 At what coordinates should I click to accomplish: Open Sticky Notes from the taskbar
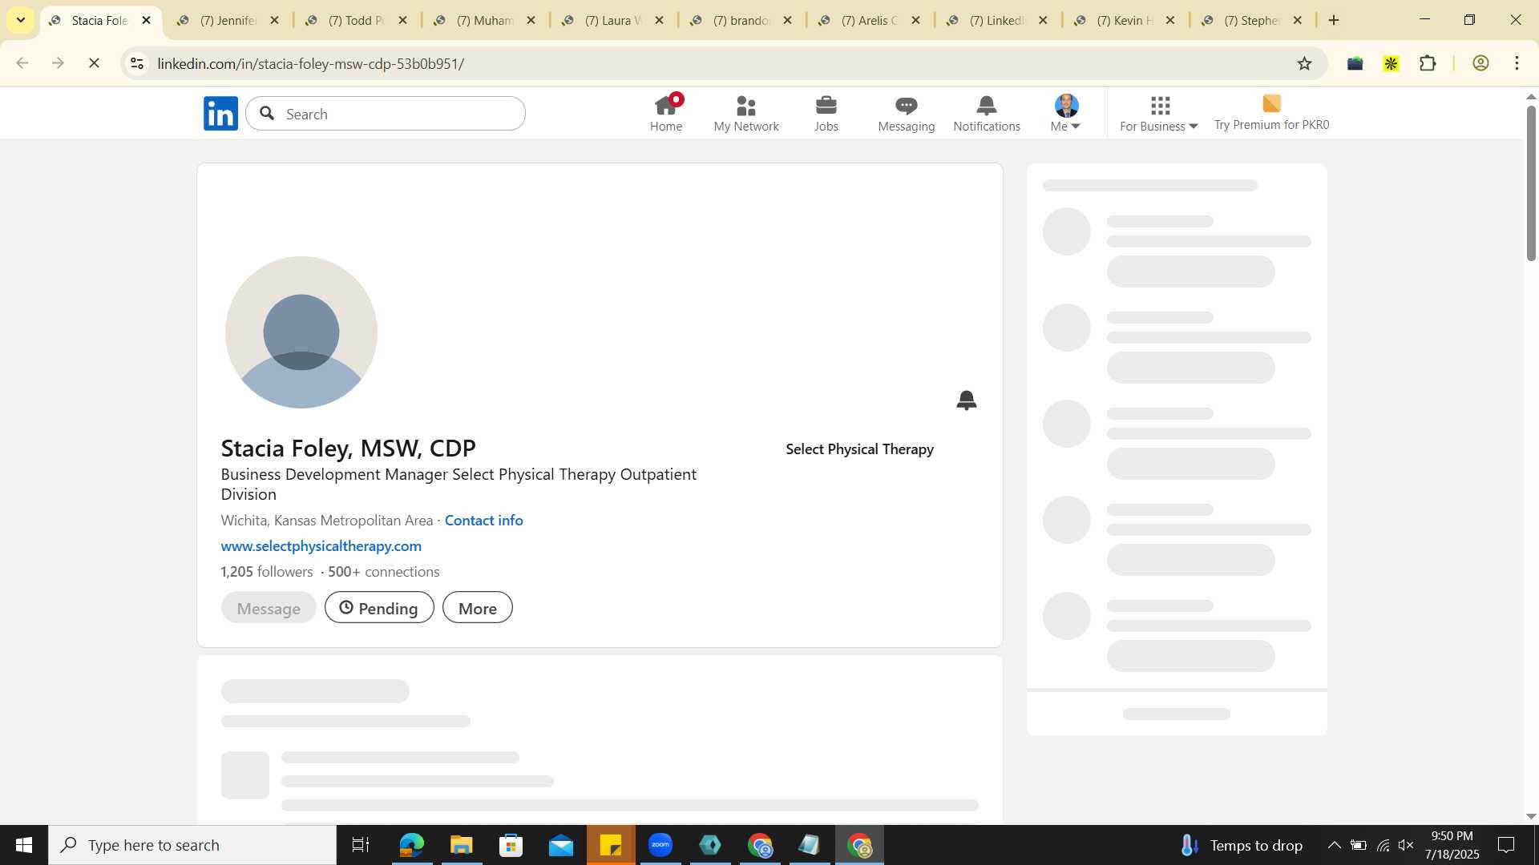[x=611, y=845]
